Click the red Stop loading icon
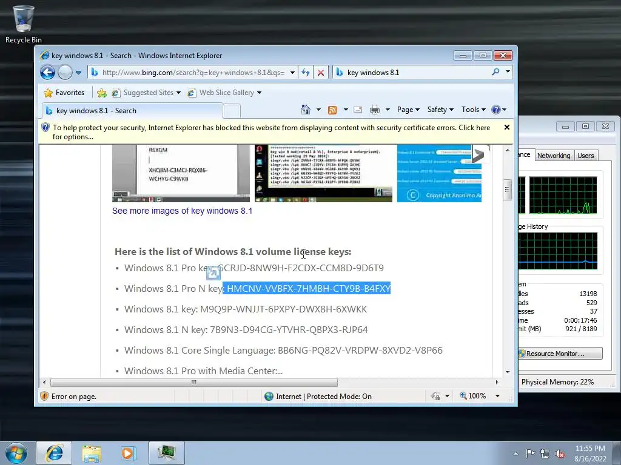This screenshot has width=621, height=465. [x=321, y=73]
